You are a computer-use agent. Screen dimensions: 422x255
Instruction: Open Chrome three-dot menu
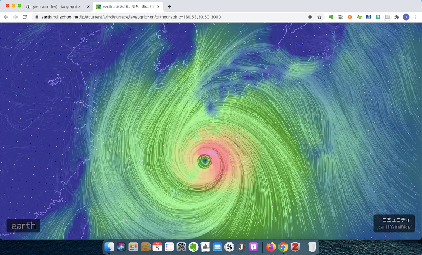click(416, 17)
